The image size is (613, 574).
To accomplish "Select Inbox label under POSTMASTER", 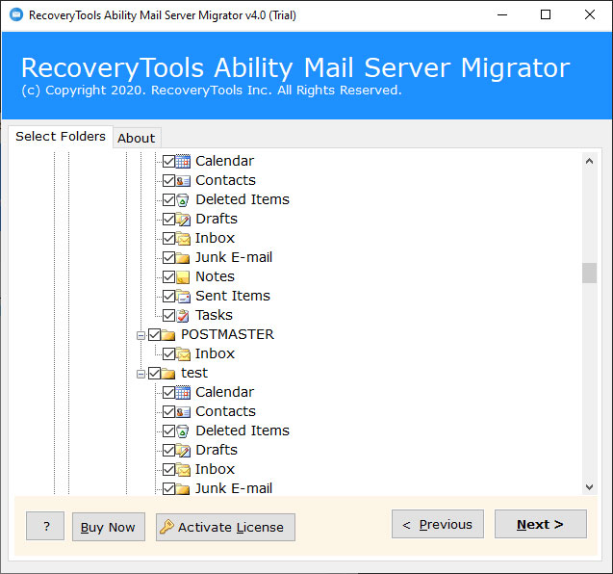I will click(215, 353).
